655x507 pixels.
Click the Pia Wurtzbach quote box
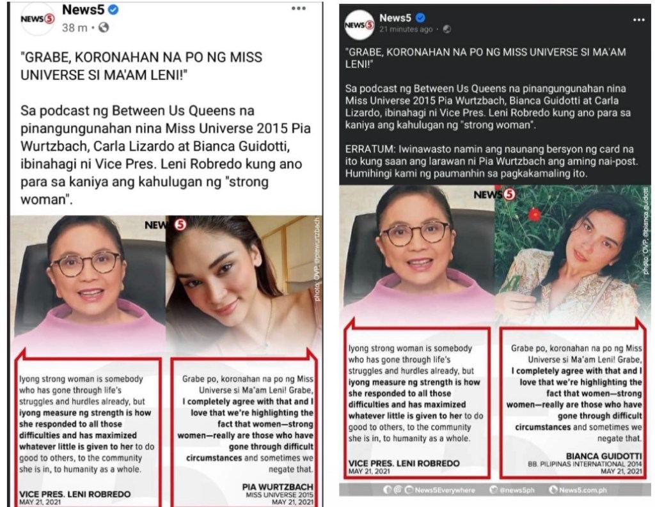pos(245,430)
